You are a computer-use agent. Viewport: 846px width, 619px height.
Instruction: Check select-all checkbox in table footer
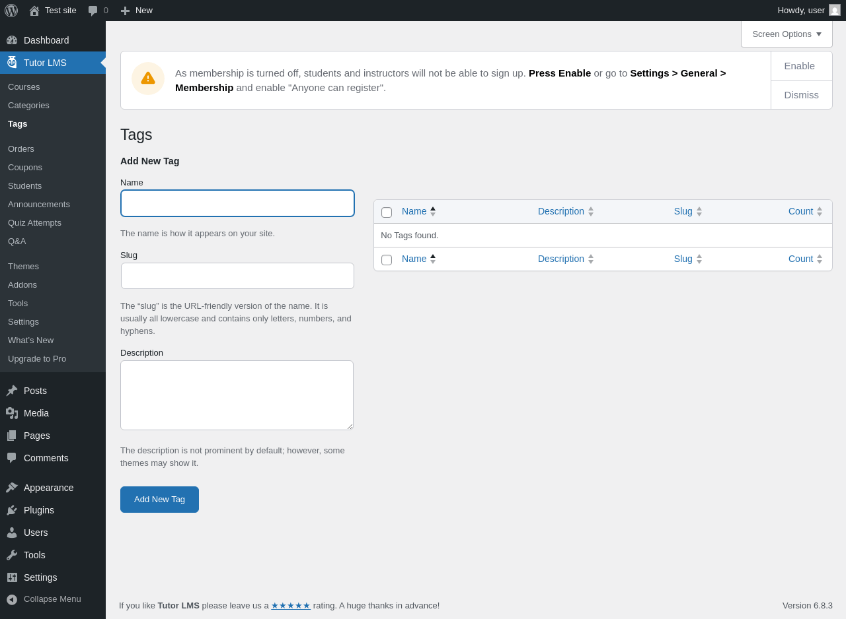(387, 260)
